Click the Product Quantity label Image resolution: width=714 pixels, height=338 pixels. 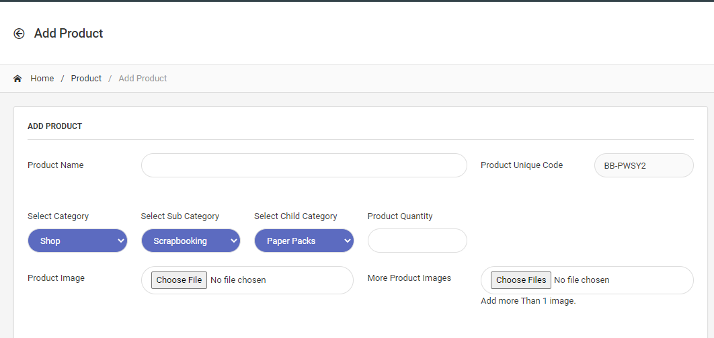point(400,216)
